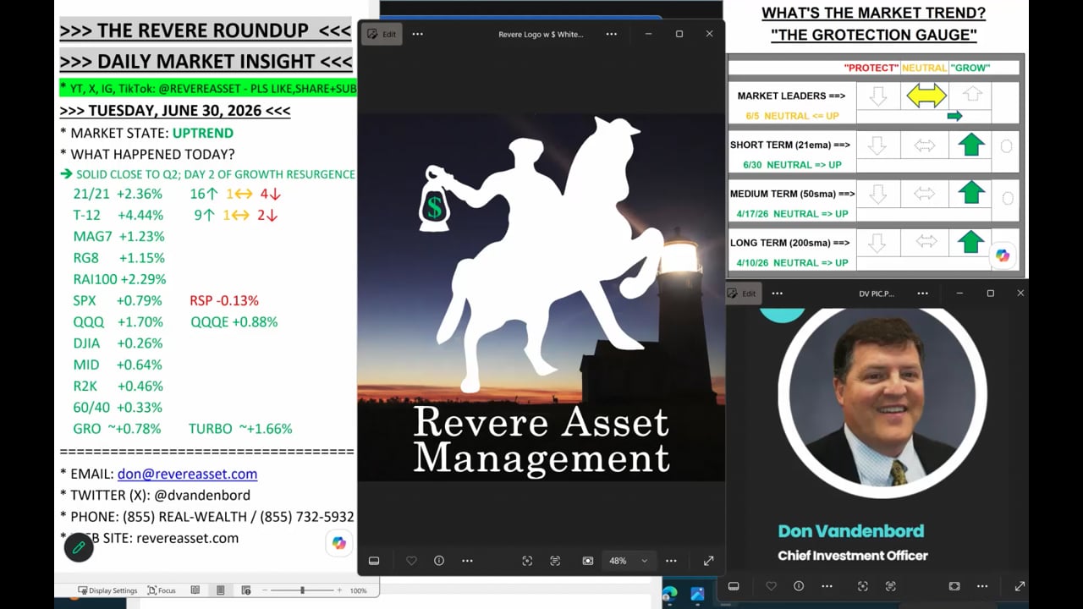Click Edit in the DV PIC Photos window

(x=742, y=294)
